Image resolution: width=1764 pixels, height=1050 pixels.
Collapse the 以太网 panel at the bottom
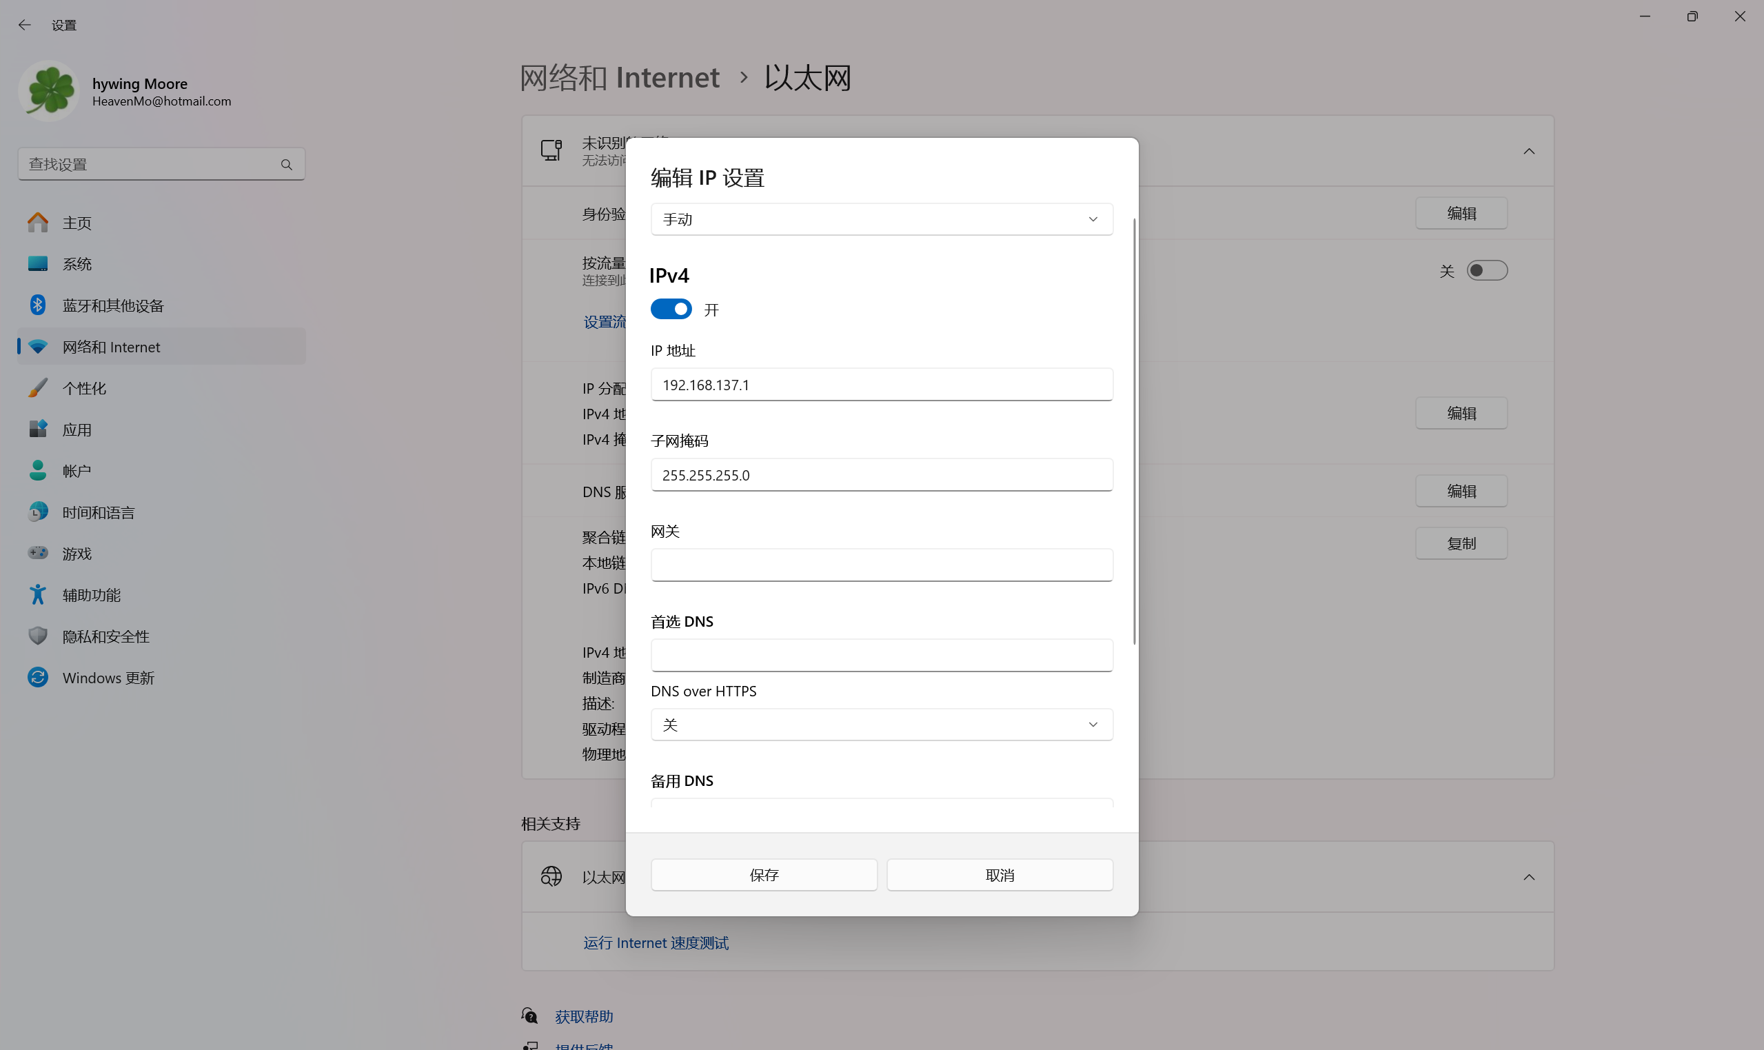click(1528, 877)
